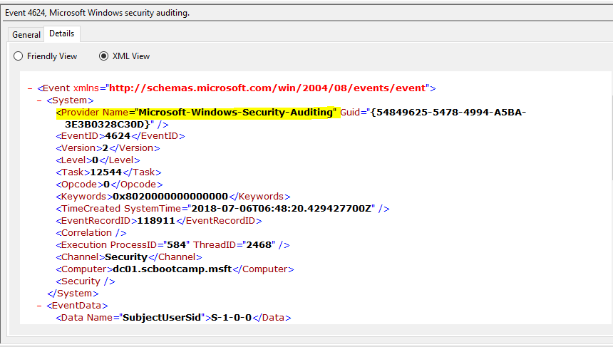Click the SubjectUserSid S-1-0-0 data line
The width and height of the screenshot is (613, 347).
174,318
